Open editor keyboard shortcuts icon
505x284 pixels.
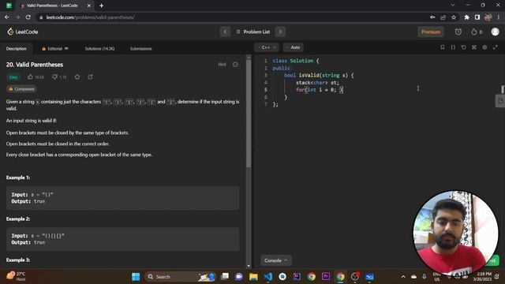(x=474, y=47)
